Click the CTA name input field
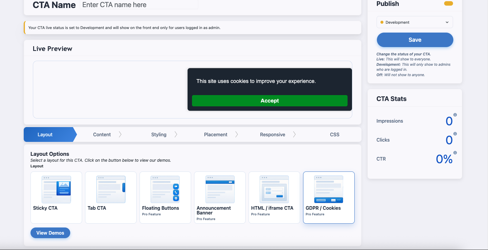Viewport: 488px width, 250px height. click(139, 5)
